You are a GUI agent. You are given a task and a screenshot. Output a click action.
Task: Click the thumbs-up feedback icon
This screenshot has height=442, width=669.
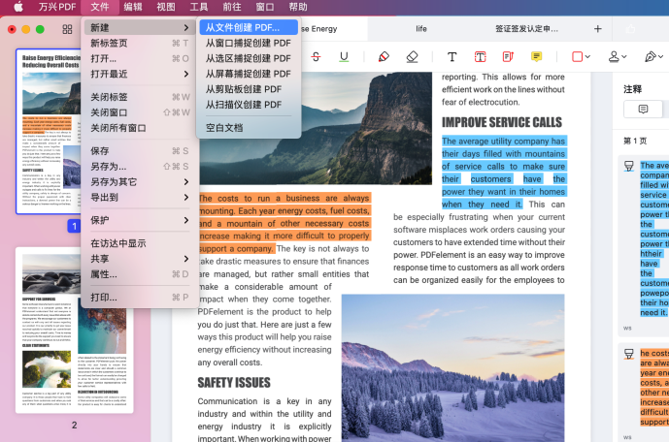point(630,29)
